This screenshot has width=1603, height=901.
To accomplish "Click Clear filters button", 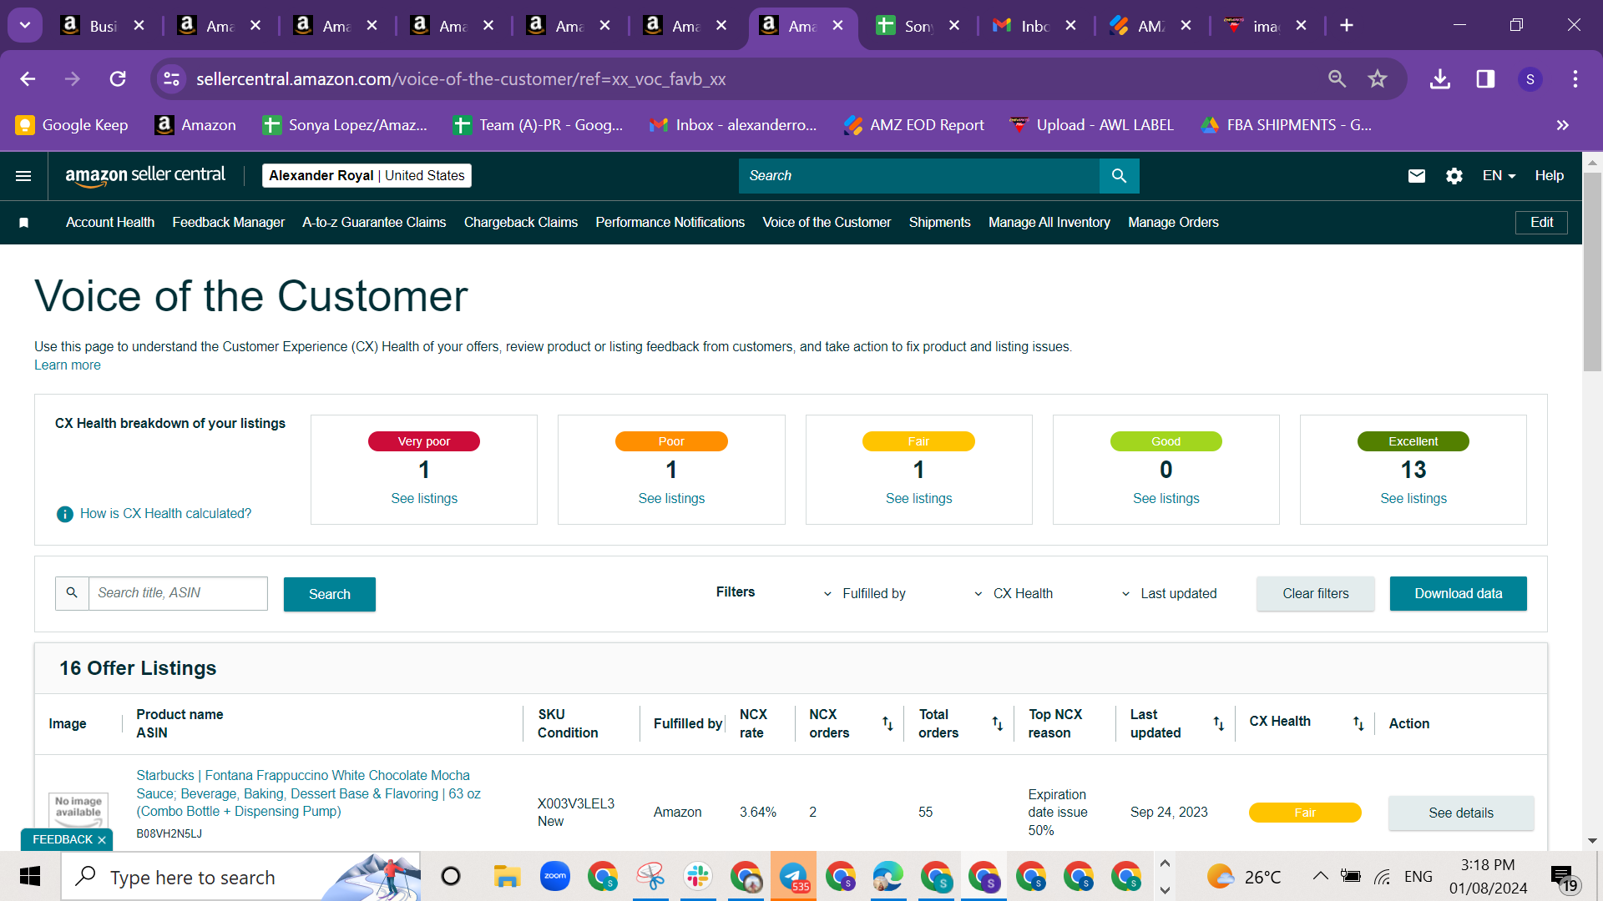I will [1316, 594].
